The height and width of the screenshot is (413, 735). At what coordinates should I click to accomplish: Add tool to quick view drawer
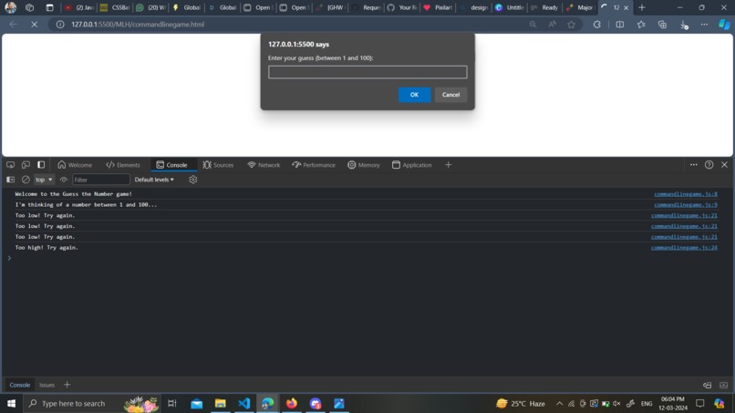[67, 385]
